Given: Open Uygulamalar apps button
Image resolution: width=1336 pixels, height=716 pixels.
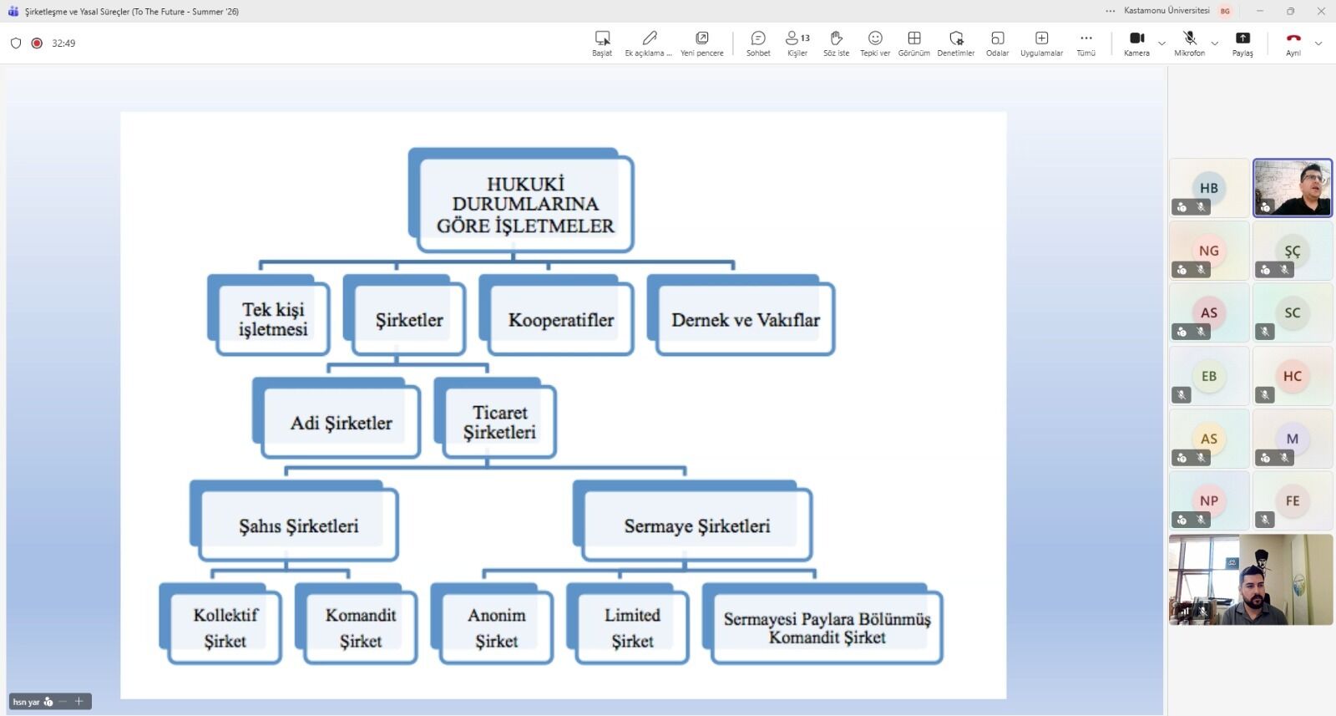Looking at the screenshot, I should pyautogui.click(x=1041, y=43).
